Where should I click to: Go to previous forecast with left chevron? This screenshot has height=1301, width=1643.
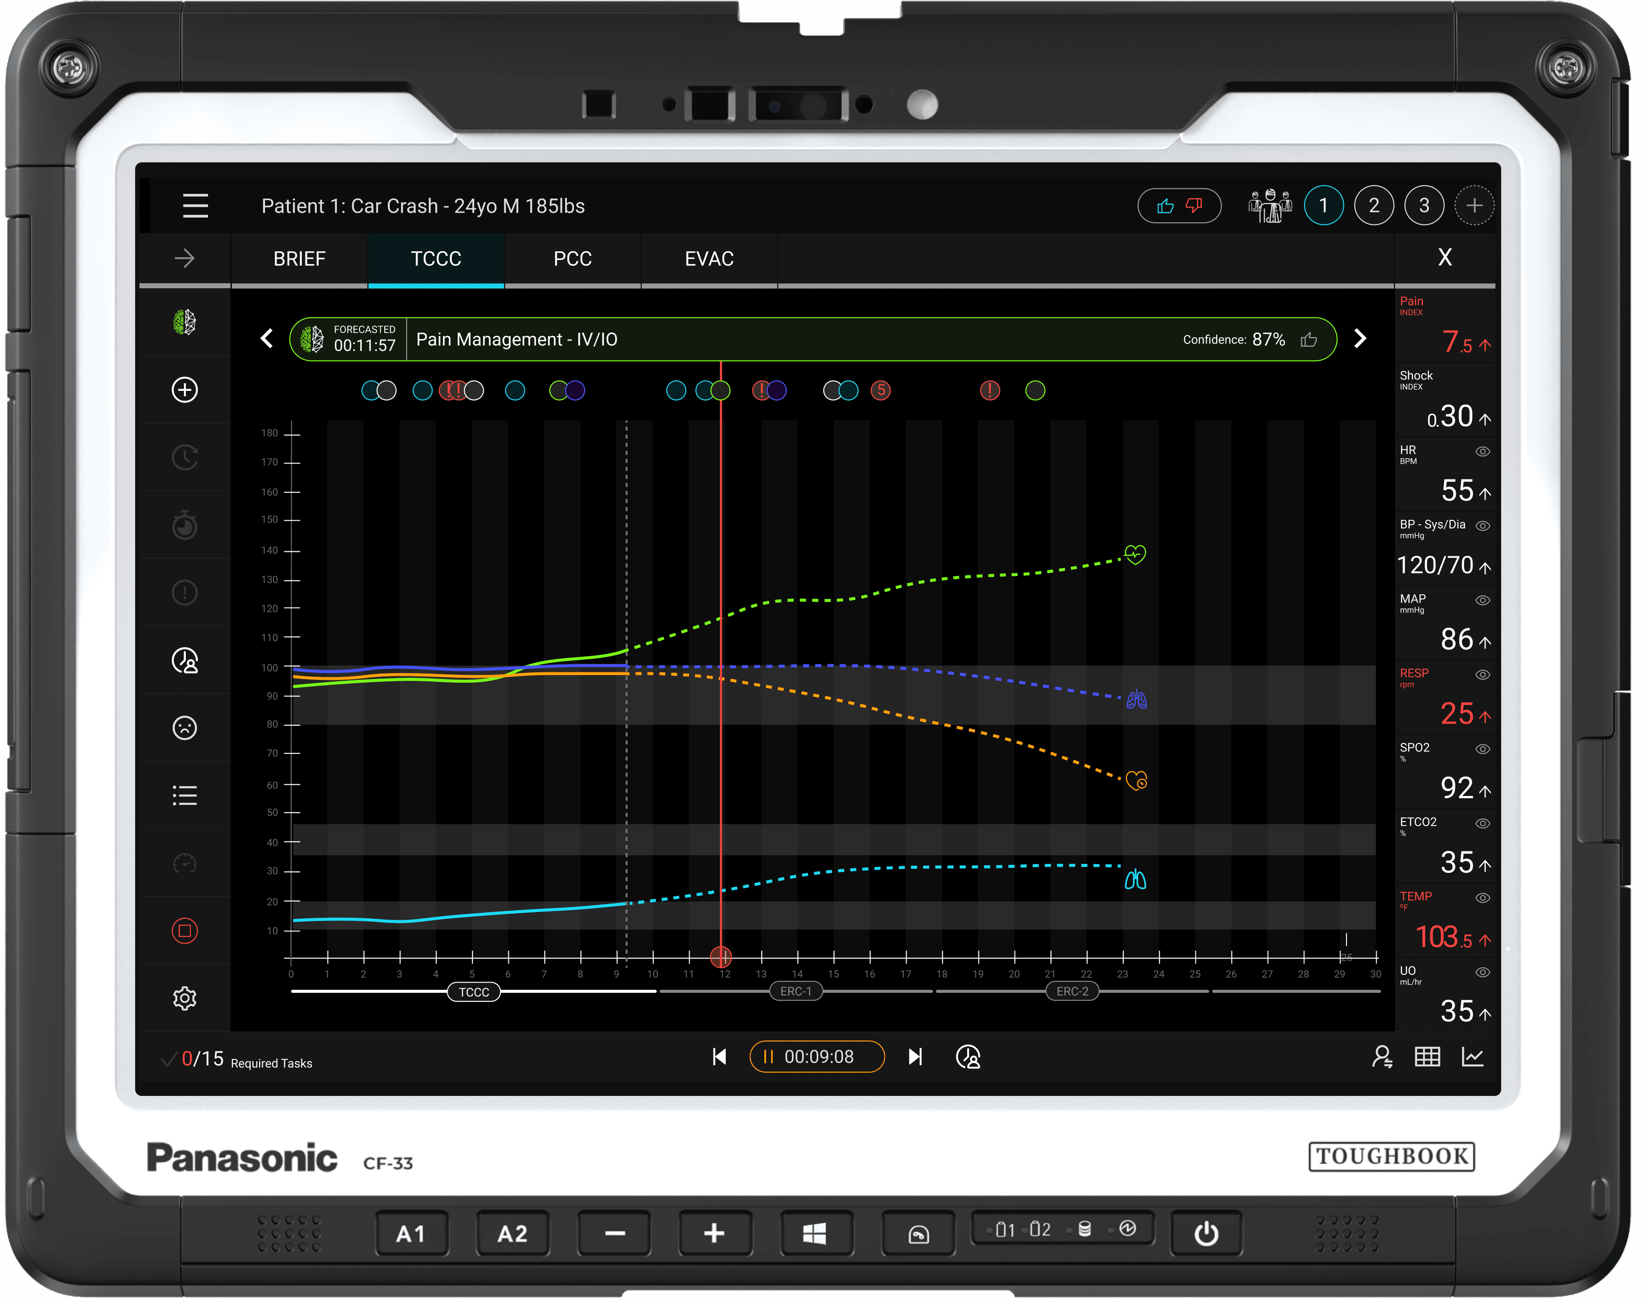point(267,339)
